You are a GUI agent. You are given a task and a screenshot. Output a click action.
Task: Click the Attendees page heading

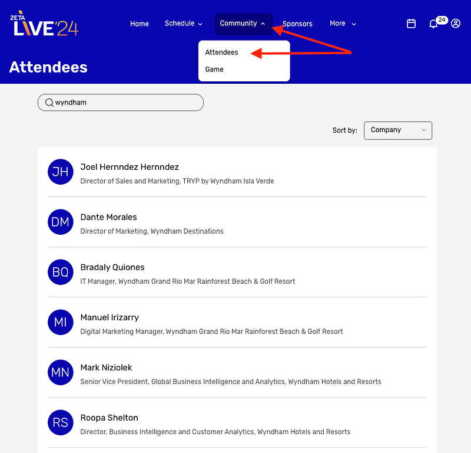(48, 67)
